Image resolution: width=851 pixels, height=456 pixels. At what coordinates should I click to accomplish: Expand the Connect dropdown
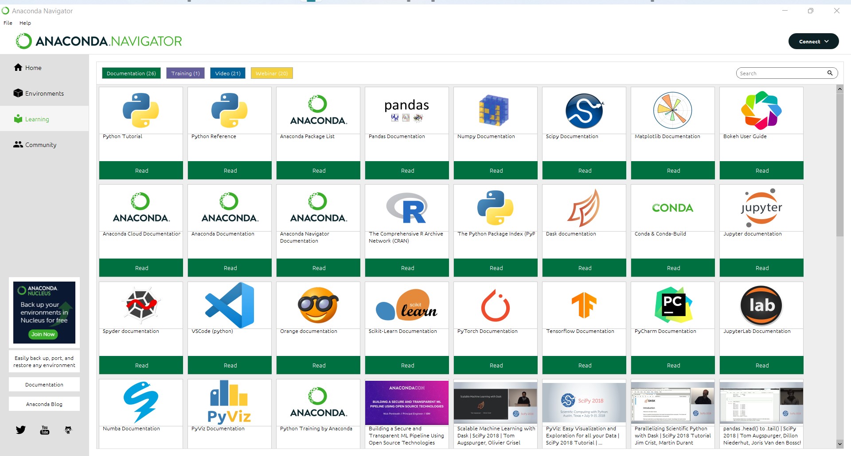click(813, 41)
